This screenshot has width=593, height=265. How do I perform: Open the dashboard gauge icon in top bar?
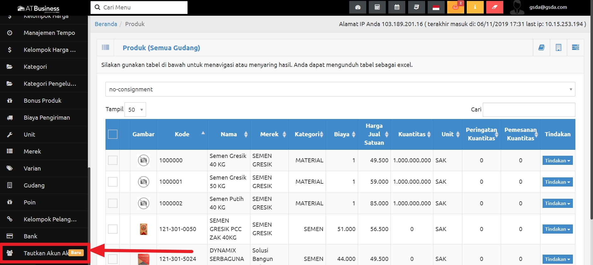tap(358, 7)
